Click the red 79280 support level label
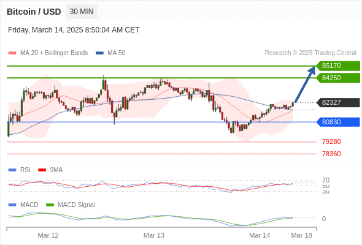This screenshot has height=245, width=362. pyautogui.click(x=331, y=141)
